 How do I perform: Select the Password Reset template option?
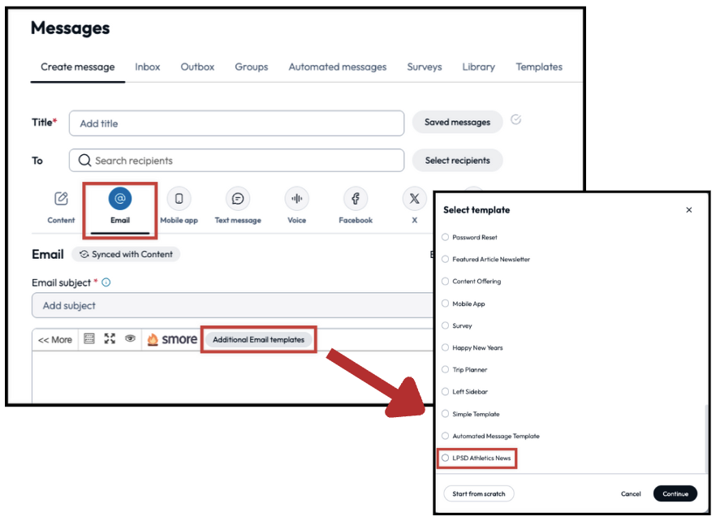click(x=445, y=238)
